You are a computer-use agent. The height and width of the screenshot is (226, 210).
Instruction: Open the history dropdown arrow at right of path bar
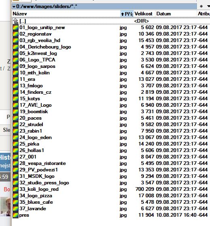coord(208,6)
